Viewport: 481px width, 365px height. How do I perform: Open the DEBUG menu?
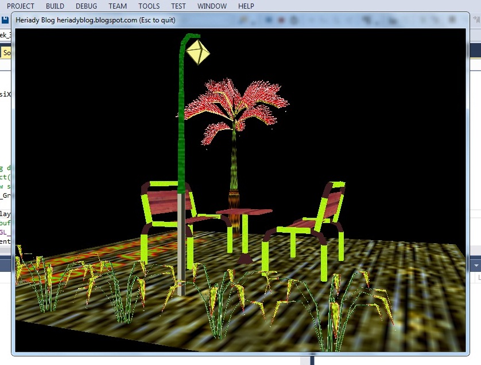tap(87, 6)
